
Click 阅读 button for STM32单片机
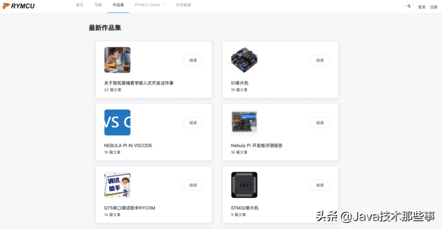(320, 185)
